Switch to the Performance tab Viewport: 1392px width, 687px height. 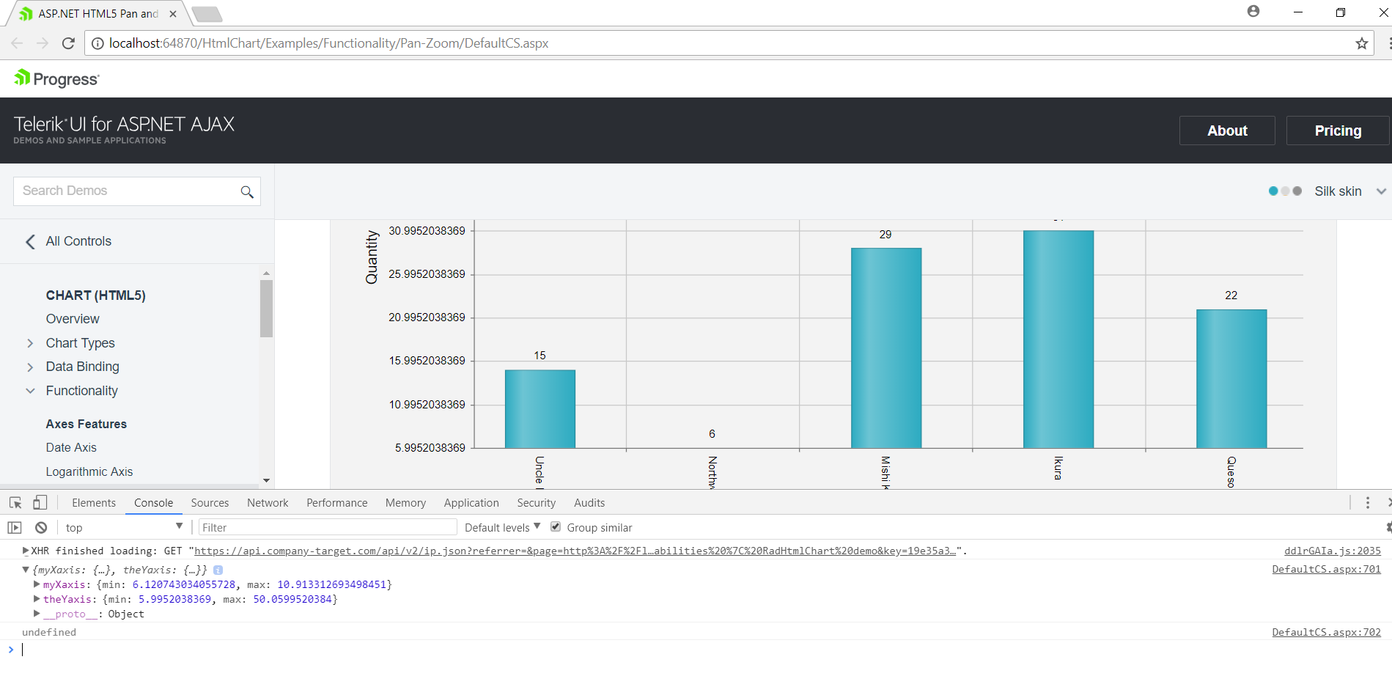[x=337, y=503]
